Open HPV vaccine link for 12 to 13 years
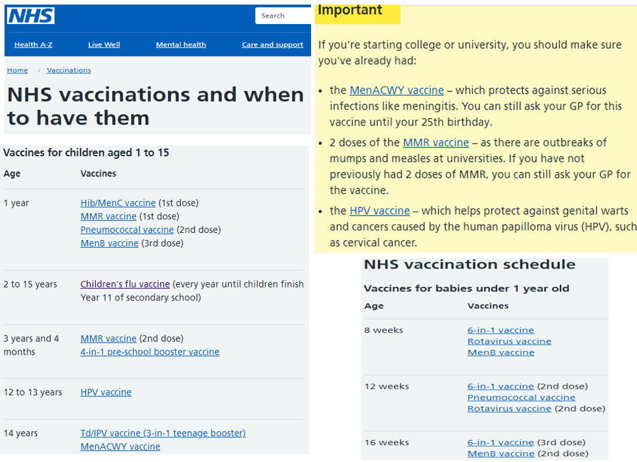The height and width of the screenshot is (462, 637). tap(106, 393)
